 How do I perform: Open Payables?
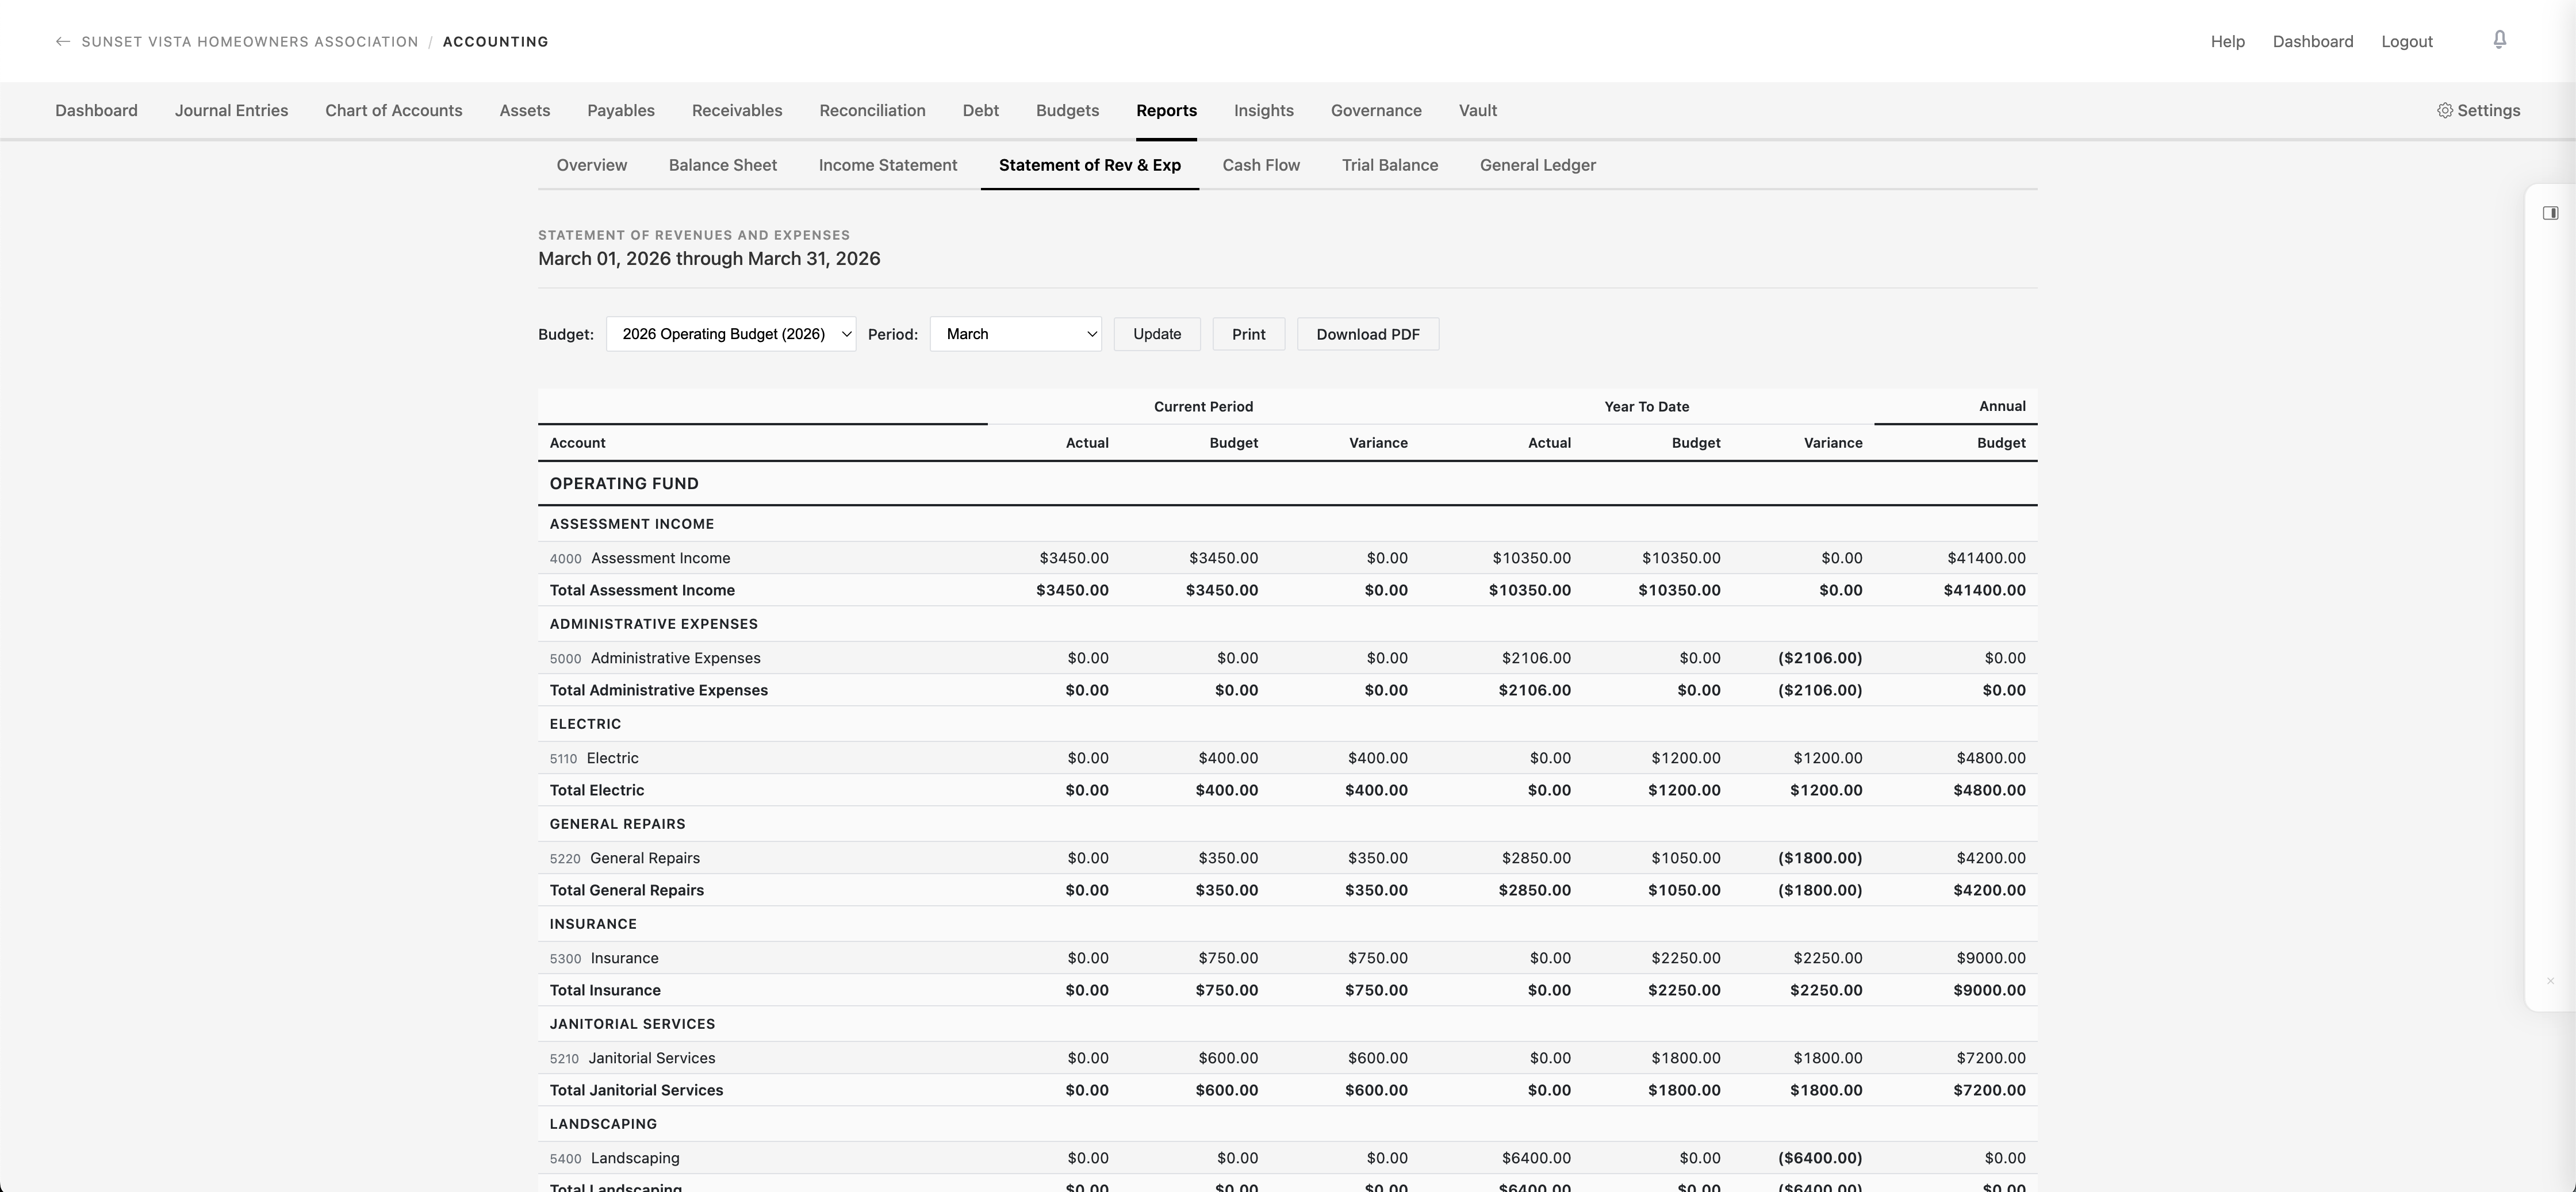pos(620,111)
